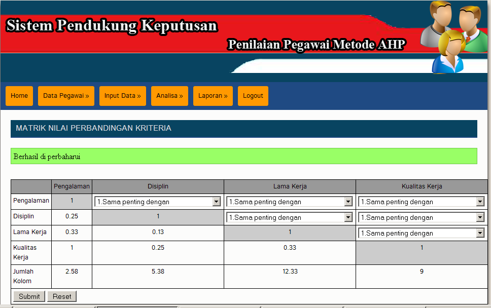Viewport: 491px width, 308px height.
Task: Open the Pengalaman vs Kualitas Kerja dropdown
Action: point(421,201)
